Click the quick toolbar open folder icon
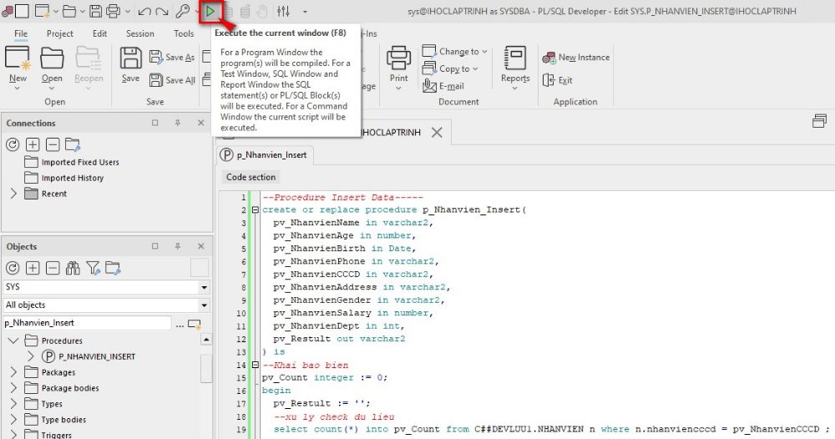The height and width of the screenshot is (439, 835). [69, 11]
